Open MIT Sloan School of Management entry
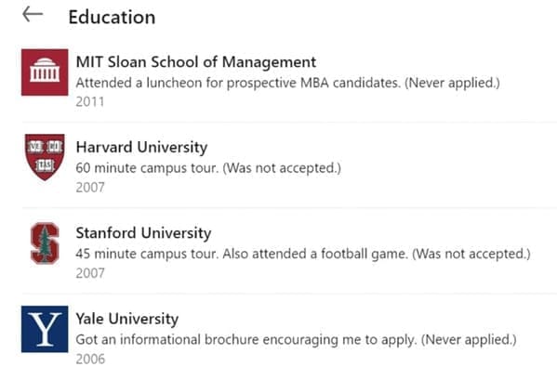Viewport: 557px width, 380px height. (196, 62)
